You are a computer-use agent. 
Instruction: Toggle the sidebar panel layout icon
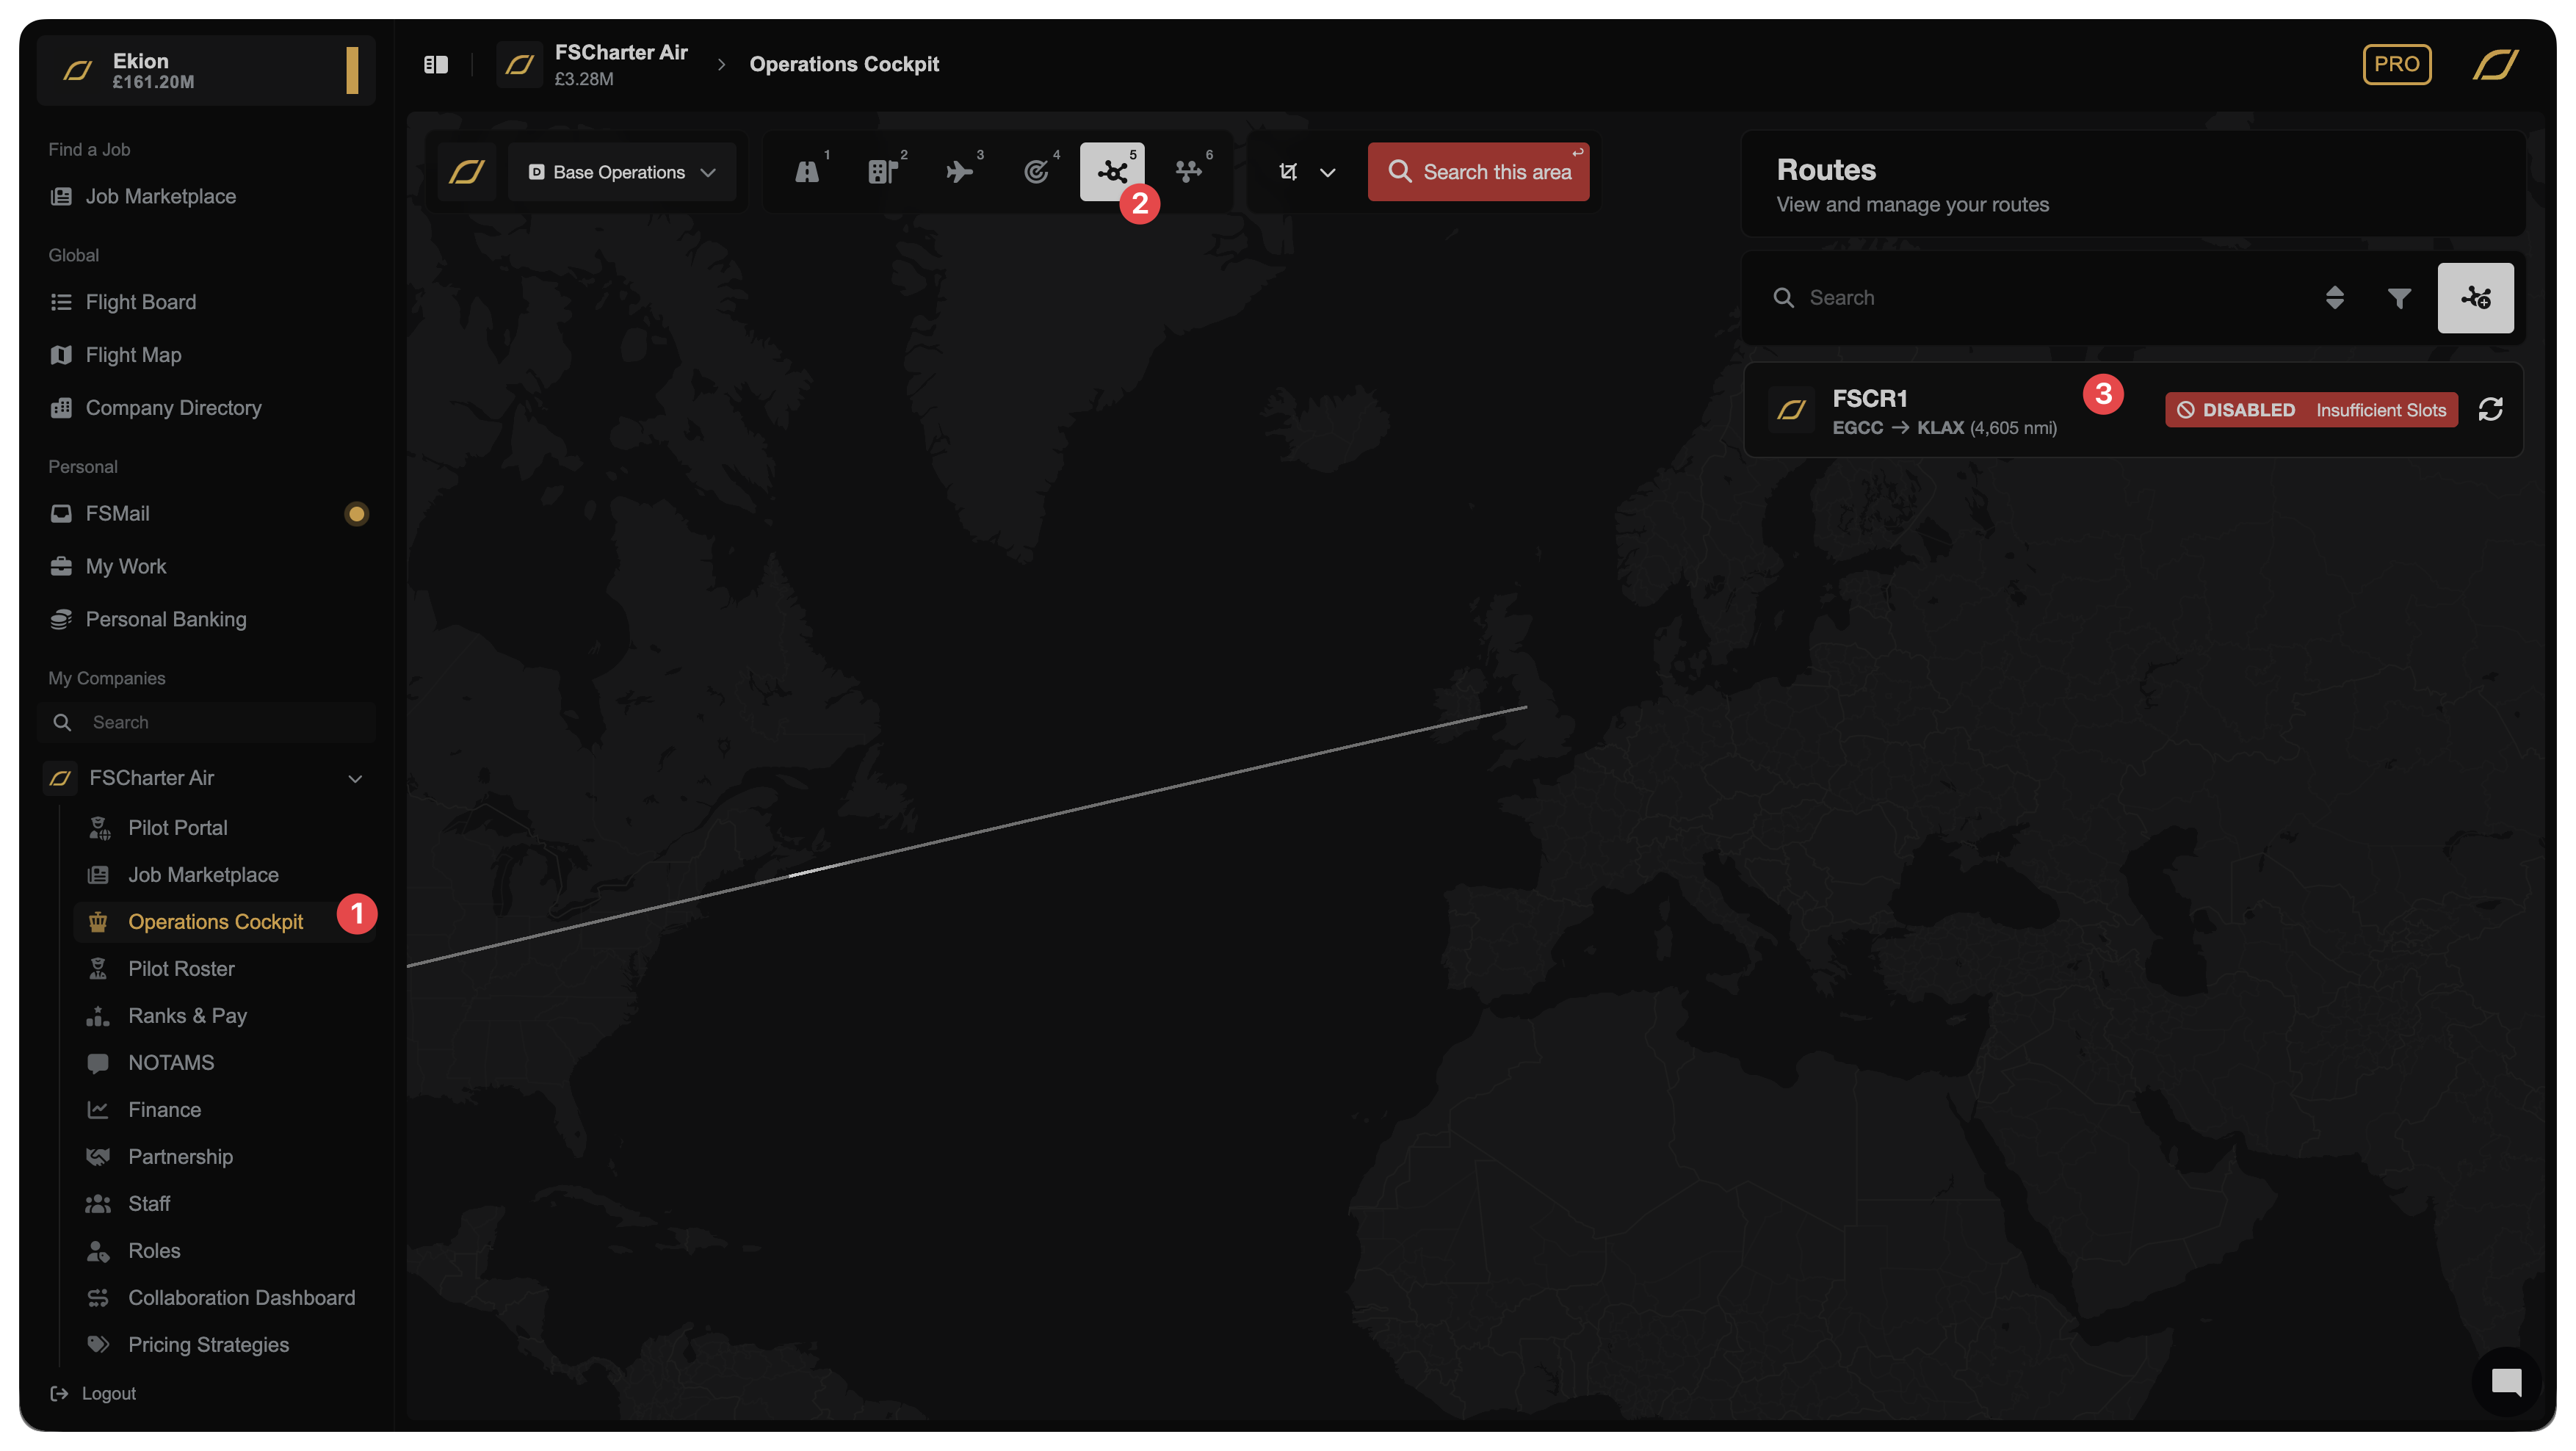pyautogui.click(x=436, y=65)
